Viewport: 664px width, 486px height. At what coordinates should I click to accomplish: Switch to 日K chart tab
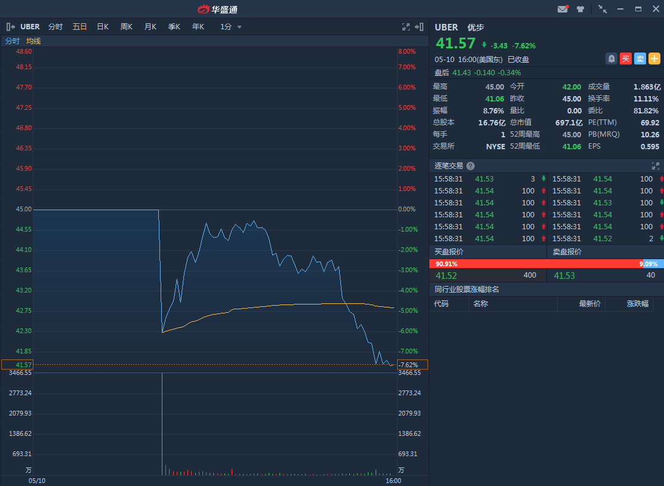point(103,27)
